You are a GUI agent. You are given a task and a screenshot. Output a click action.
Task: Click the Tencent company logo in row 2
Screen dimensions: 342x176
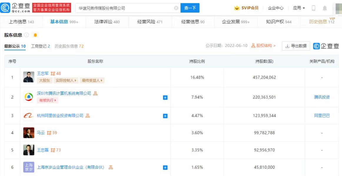click(x=29, y=97)
